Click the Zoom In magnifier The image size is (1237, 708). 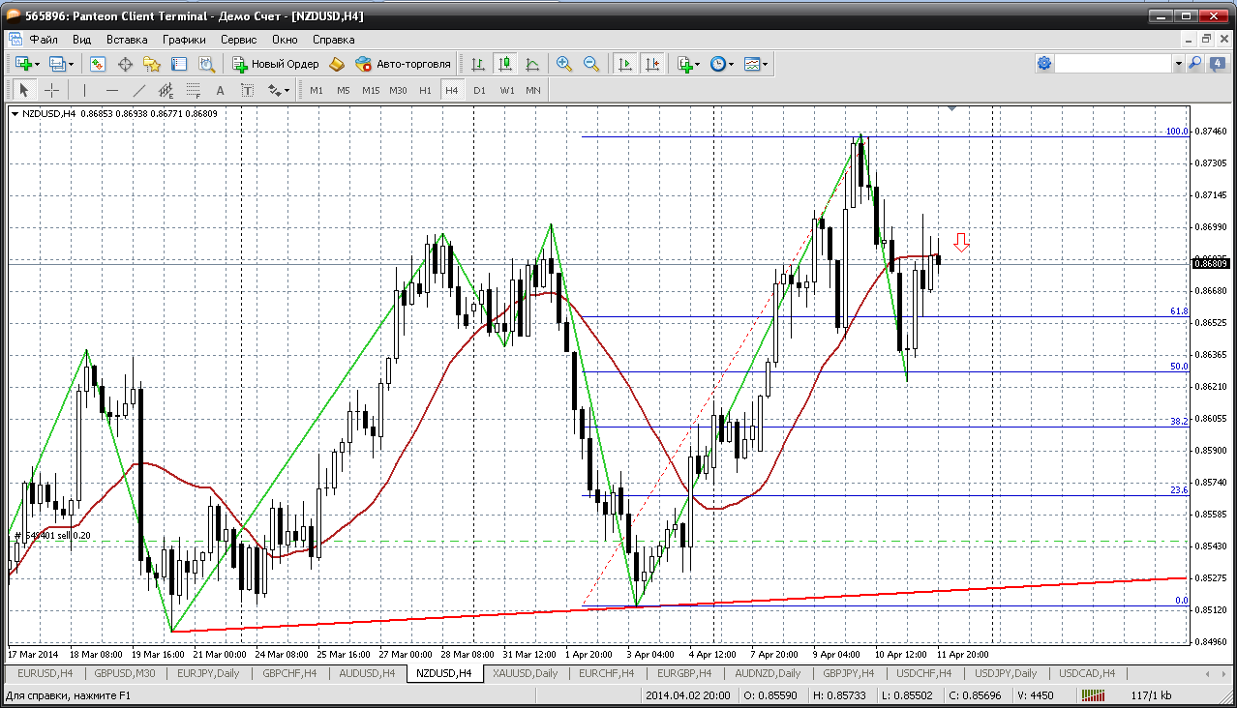point(563,64)
